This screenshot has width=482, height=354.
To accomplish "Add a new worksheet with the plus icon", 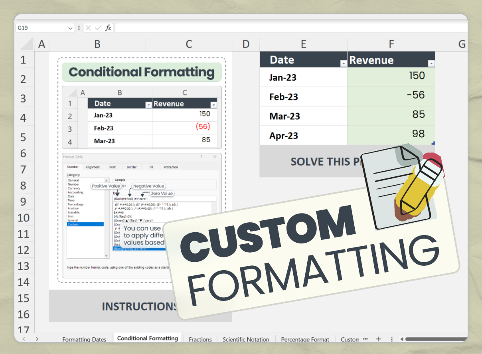I will click(x=378, y=339).
